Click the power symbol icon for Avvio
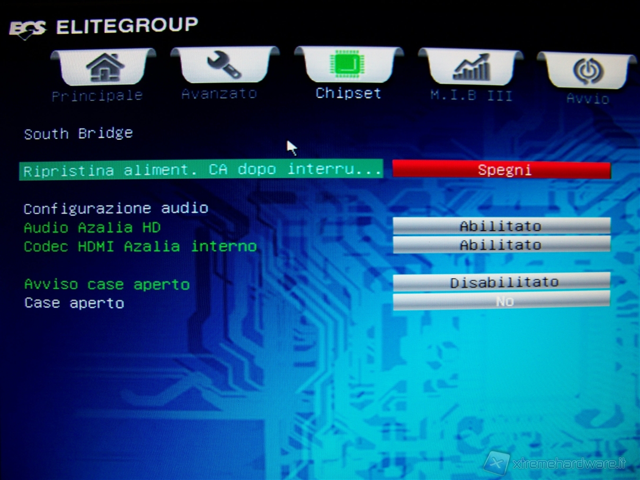The height and width of the screenshot is (480, 640). pyautogui.click(x=587, y=71)
